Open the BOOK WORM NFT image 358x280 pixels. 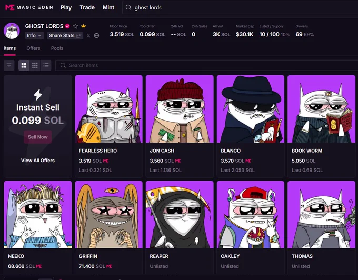point(322,109)
